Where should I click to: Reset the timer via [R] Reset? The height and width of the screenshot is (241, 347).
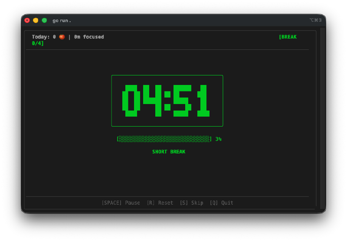tap(160, 203)
